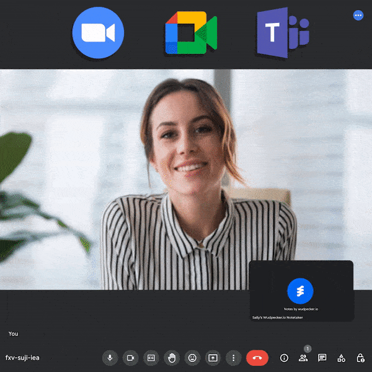
Task: Raise your hand in the meeting
Action: [172, 358]
